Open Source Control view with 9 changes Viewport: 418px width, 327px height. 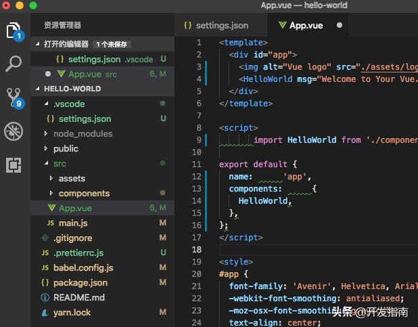coord(15,97)
